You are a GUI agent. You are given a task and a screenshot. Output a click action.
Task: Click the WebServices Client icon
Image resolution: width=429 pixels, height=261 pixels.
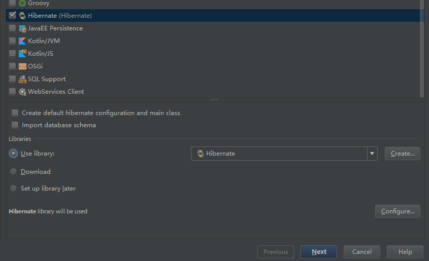coord(22,92)
